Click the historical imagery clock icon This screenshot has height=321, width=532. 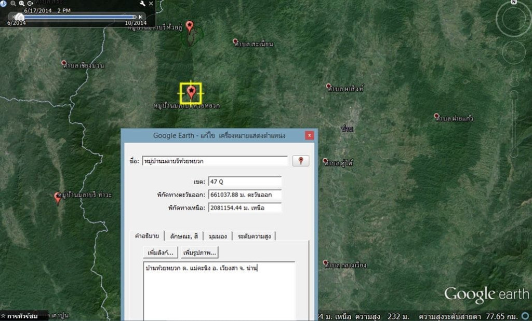tap(4, 4)
